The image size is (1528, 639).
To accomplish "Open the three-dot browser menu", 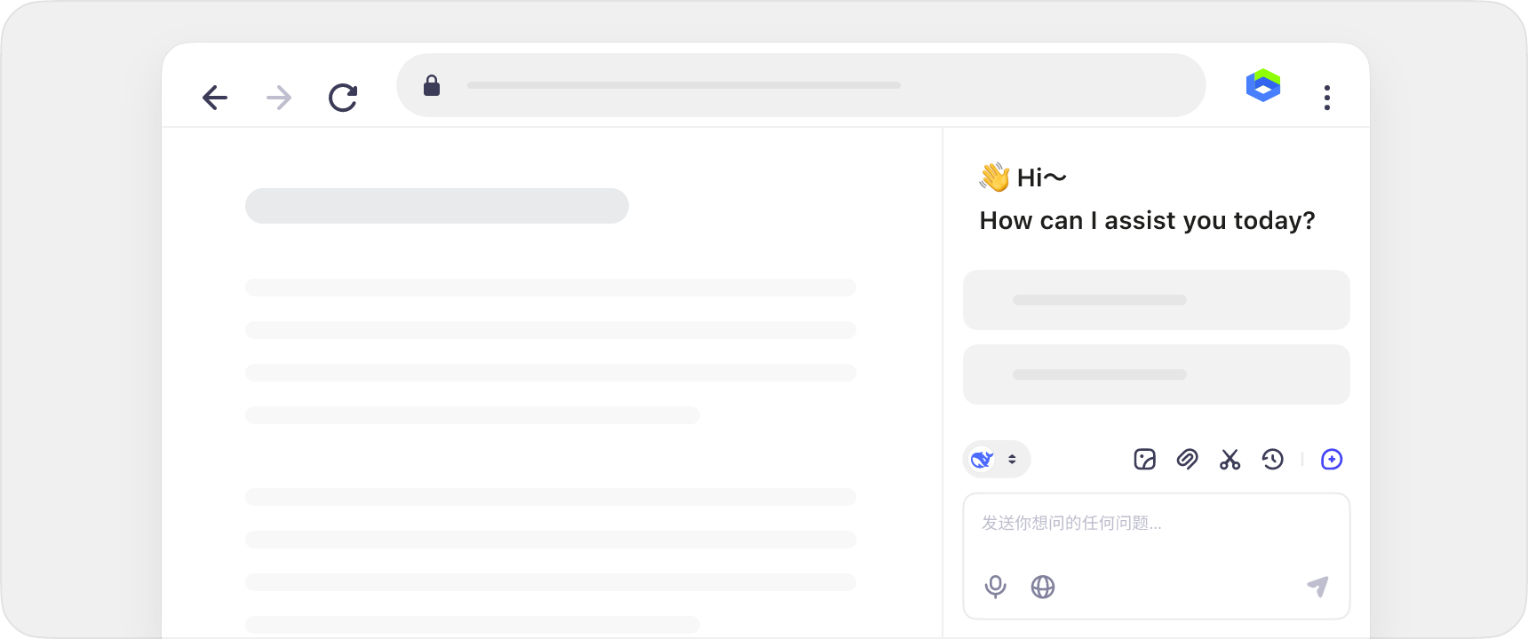I will (1327, 98).
